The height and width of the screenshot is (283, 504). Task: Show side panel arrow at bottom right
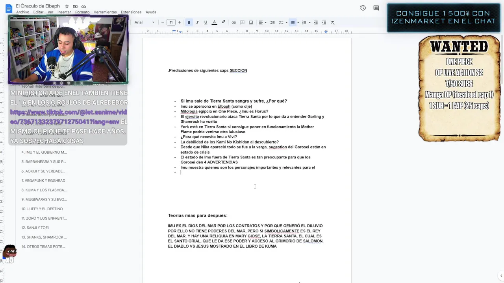(501, 276)
